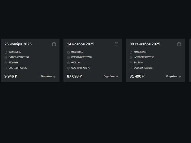Click mileage icon beside 60061 км
This screenshot has height=143, width=191.
tap(68, 63)
